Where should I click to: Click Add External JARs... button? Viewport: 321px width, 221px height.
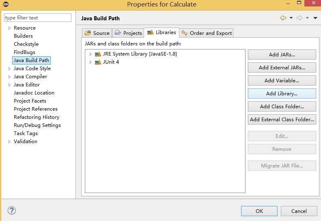point(282,68)
